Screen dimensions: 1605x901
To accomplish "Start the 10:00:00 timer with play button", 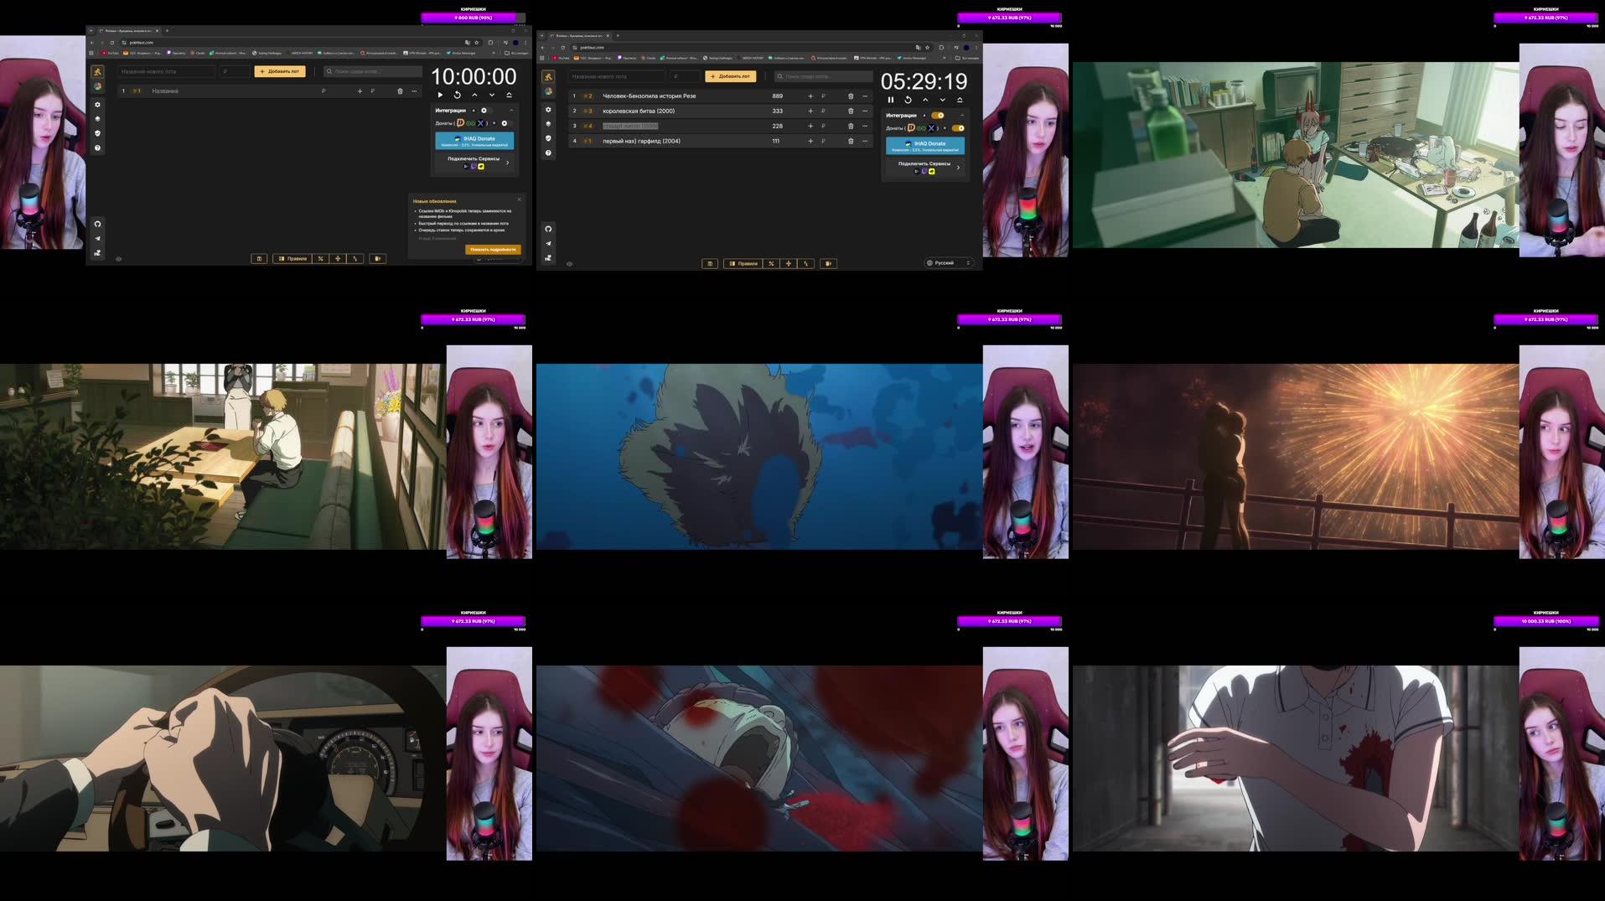I will tap(441, 95).
